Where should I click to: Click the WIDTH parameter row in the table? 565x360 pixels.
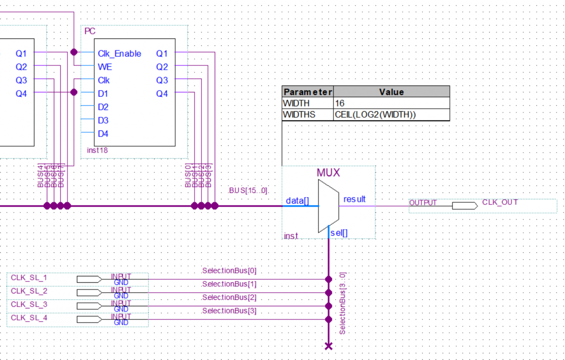tap(308, 103)
